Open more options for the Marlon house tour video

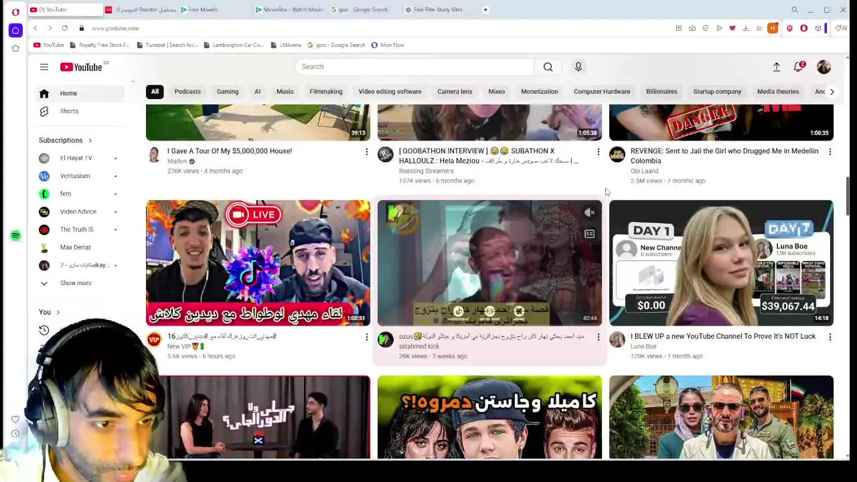(x=366, y=152)
